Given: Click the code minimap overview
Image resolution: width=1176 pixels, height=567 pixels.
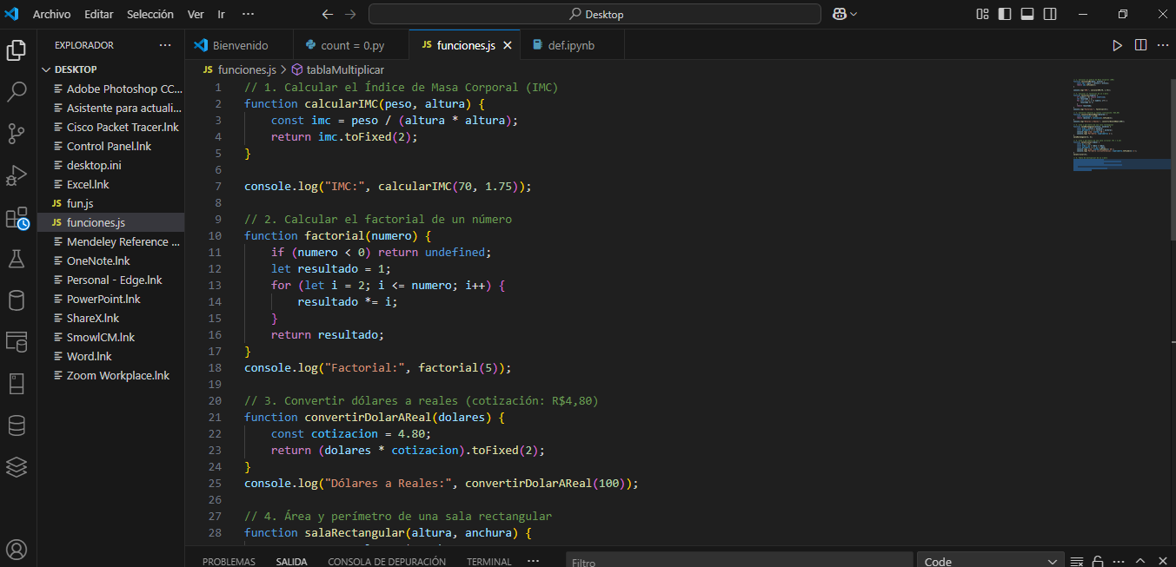Looking at the screenshot, I should (x=1121, y=126).
